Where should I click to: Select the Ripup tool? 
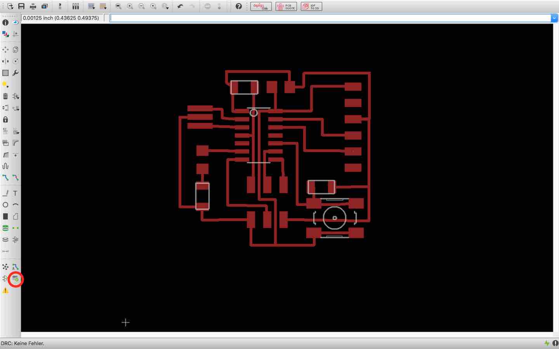point(16,178)
